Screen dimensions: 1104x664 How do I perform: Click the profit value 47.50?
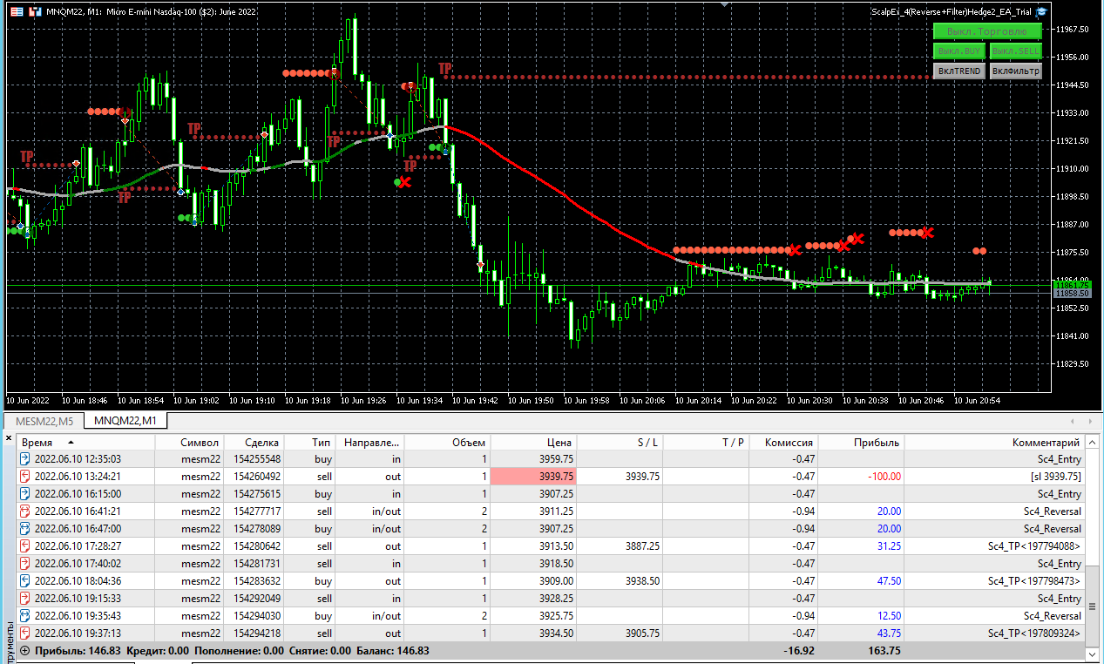pyautogui.click(x=889, y=581)
